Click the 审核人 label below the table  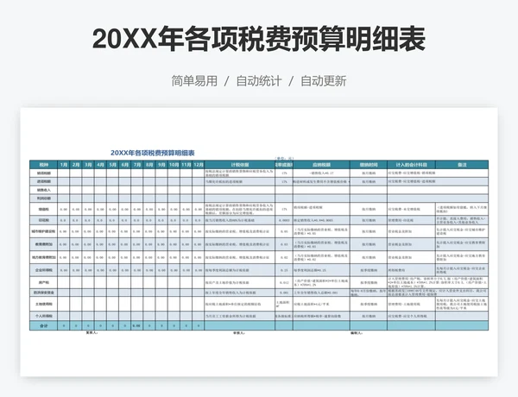tap(239, 333)
